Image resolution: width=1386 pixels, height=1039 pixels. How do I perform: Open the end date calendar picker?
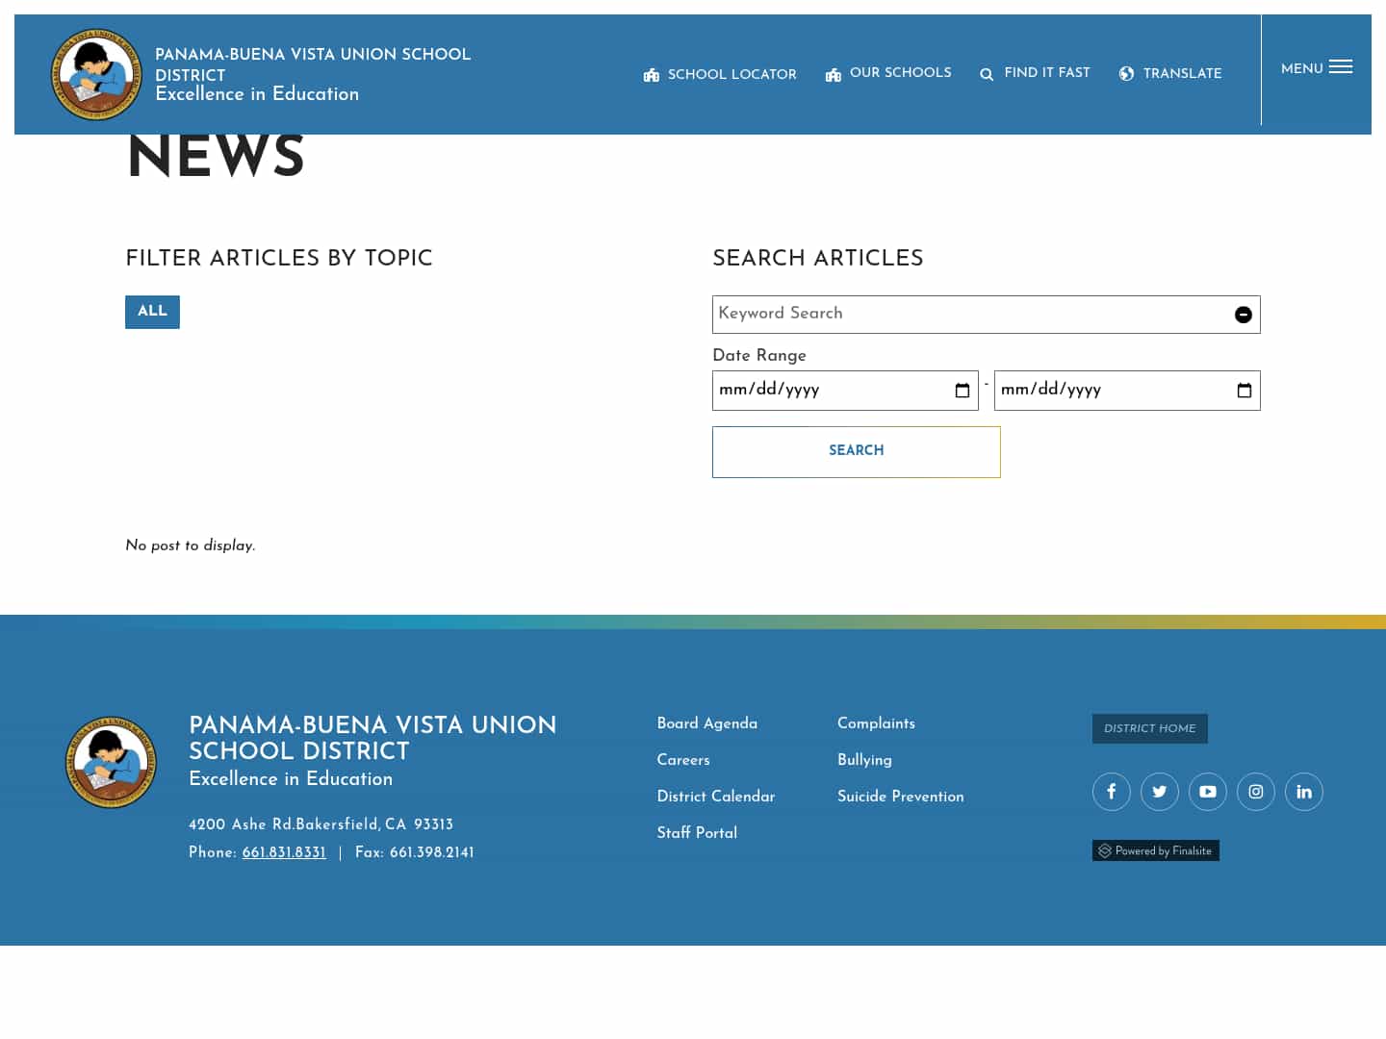1243,390
